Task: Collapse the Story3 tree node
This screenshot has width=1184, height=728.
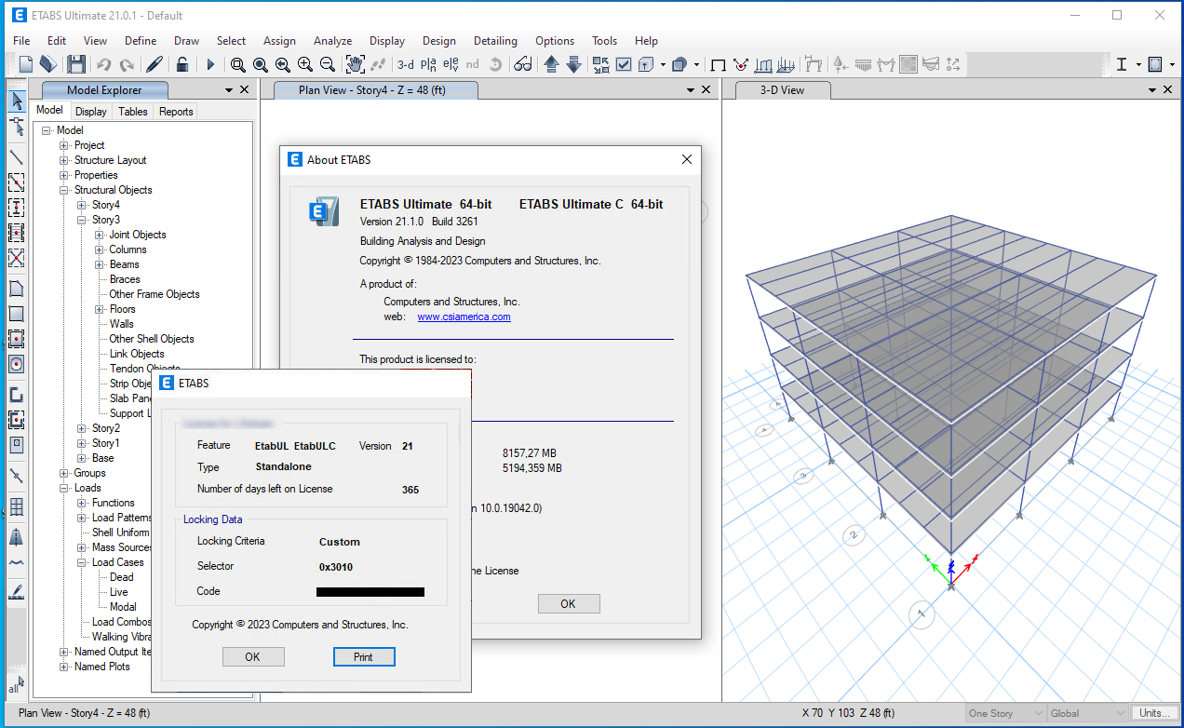Action: (x=82, y=220)
